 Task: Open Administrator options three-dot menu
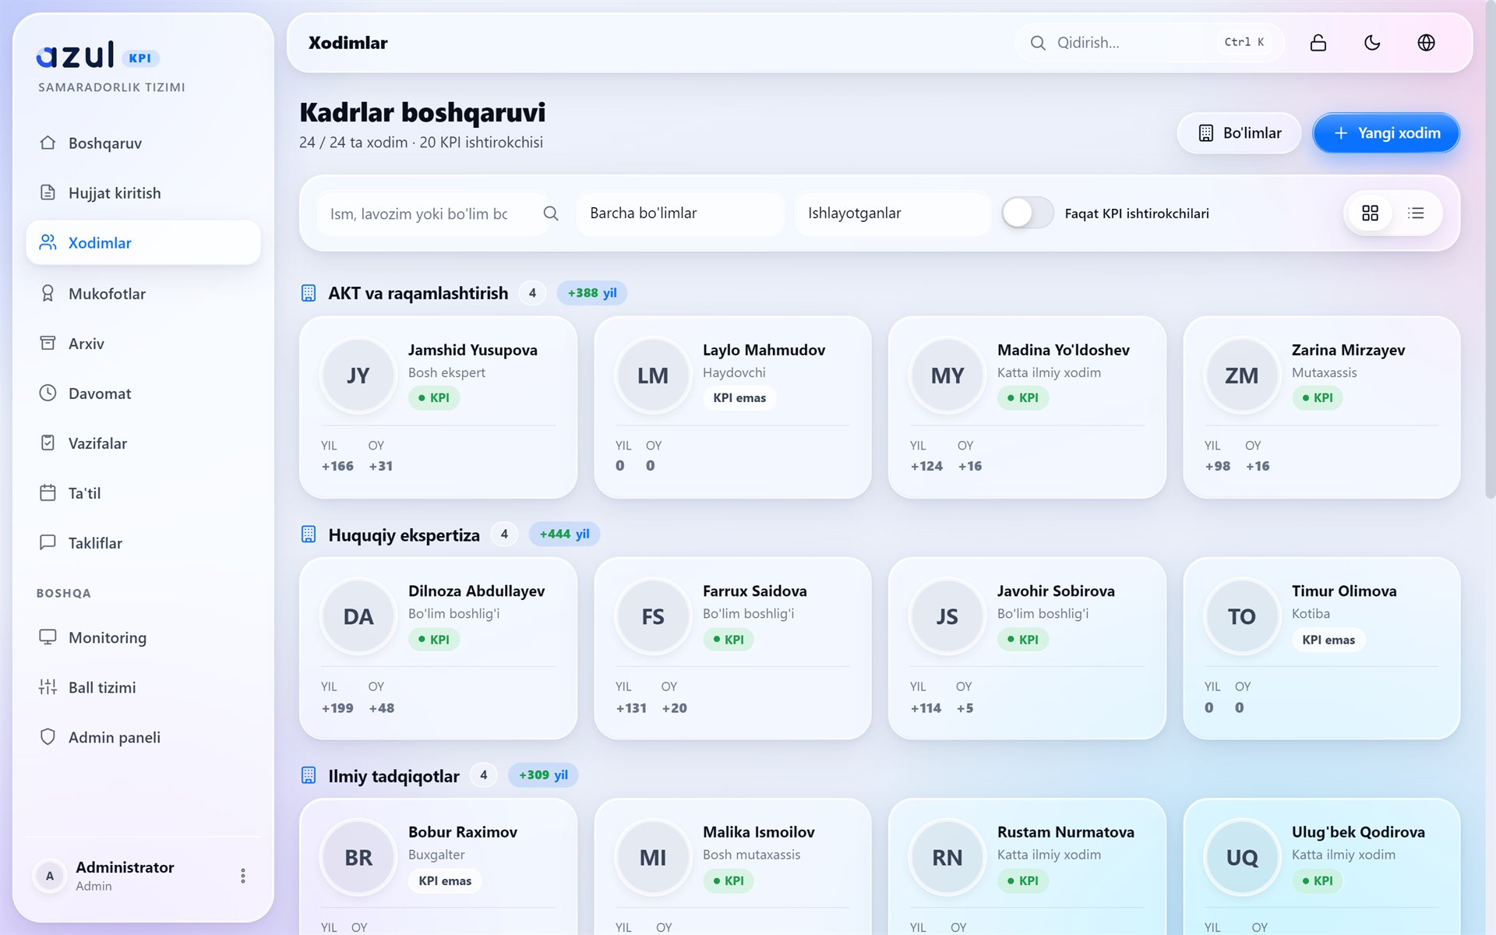tap(243, 876)
